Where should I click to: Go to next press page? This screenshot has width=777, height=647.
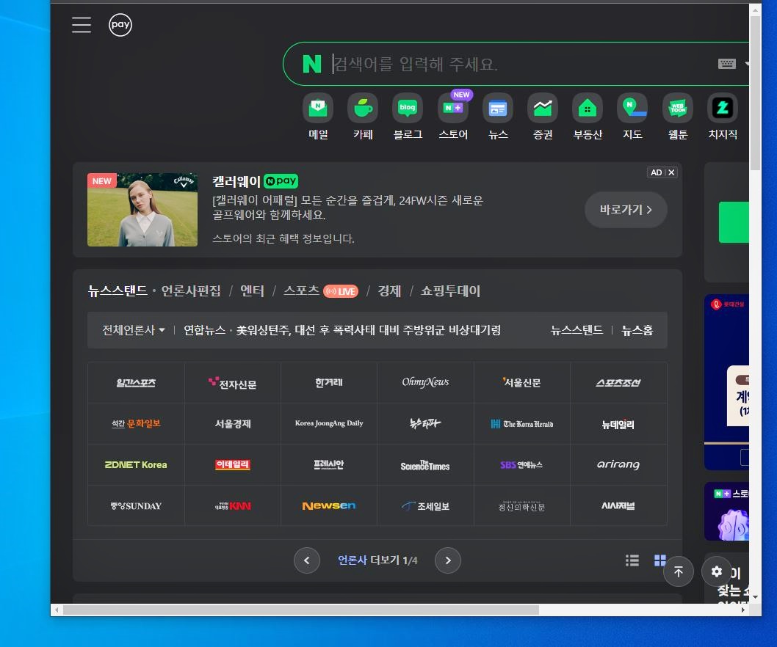(x=448, y=560)
